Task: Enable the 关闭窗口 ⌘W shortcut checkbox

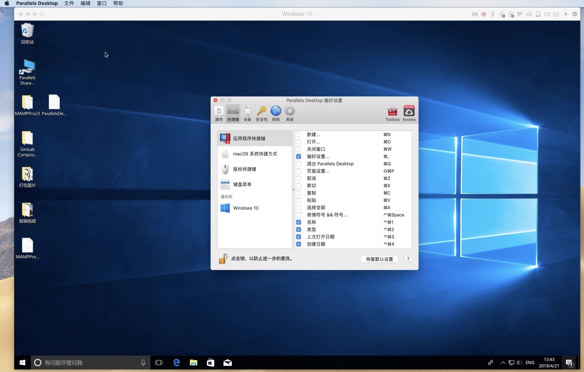Action: [299, 149]
